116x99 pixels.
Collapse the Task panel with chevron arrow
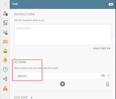click(5, 4)
